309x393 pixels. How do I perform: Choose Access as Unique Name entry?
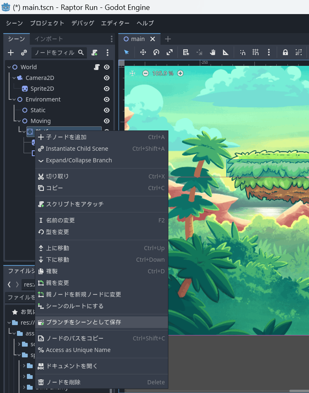(101, 350)
